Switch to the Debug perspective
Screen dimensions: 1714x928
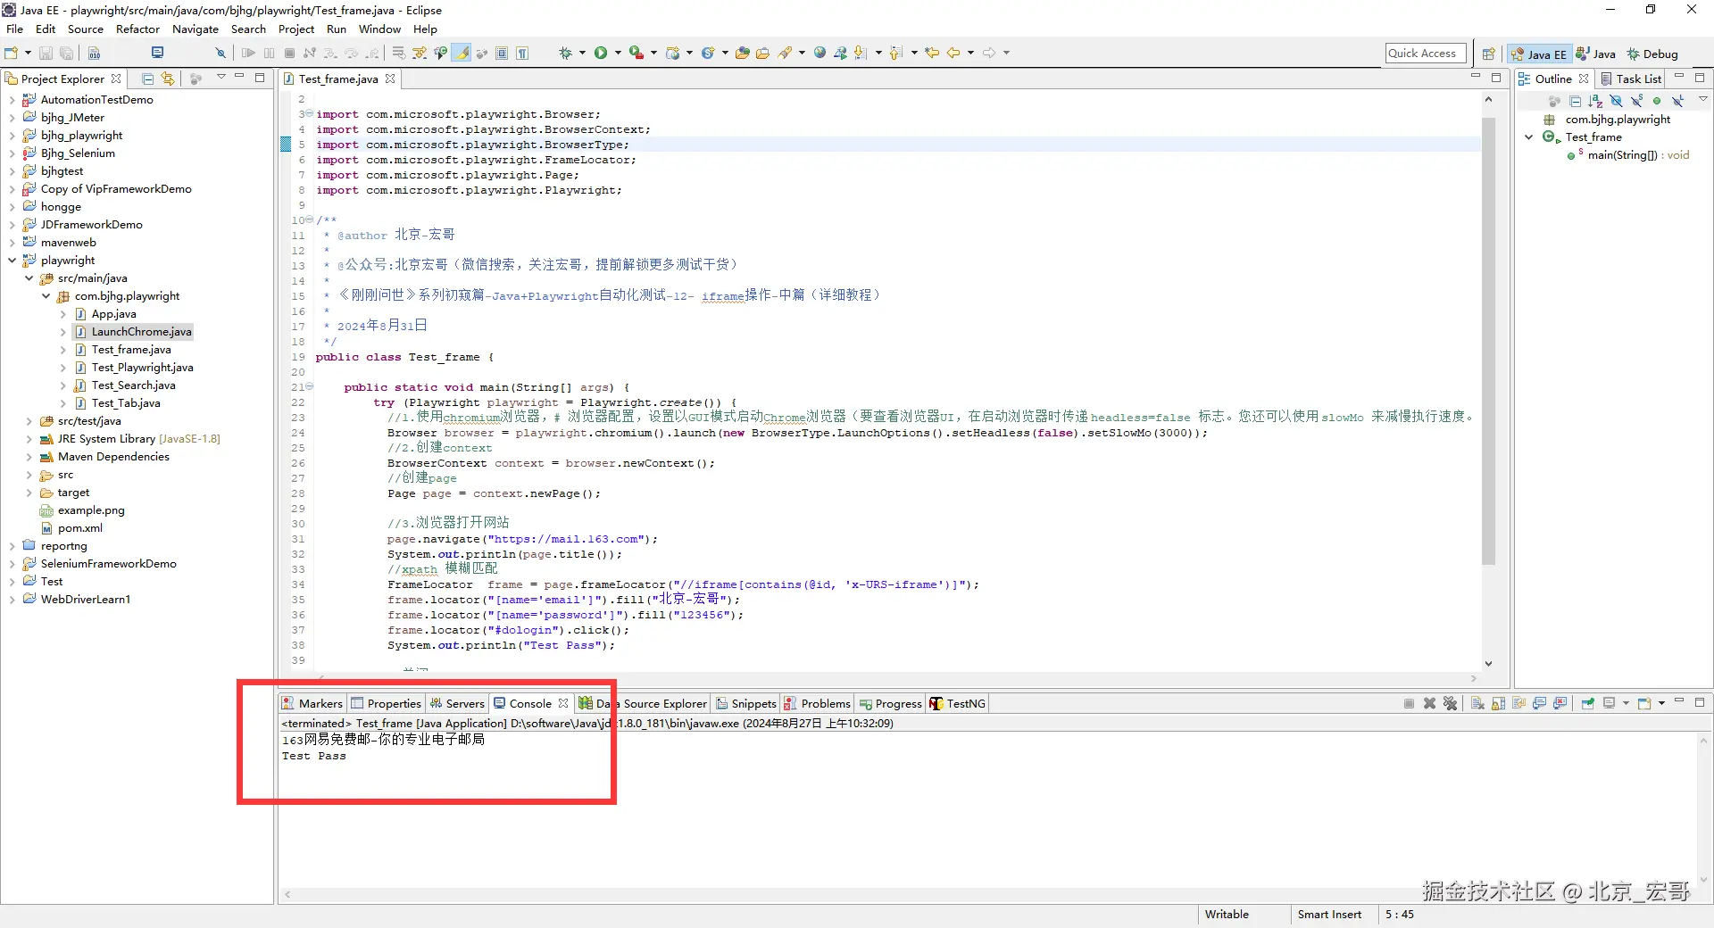[1652, 54]
